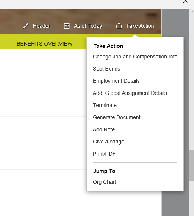
Task: Open Employment Details action
Action: point(116,81)
